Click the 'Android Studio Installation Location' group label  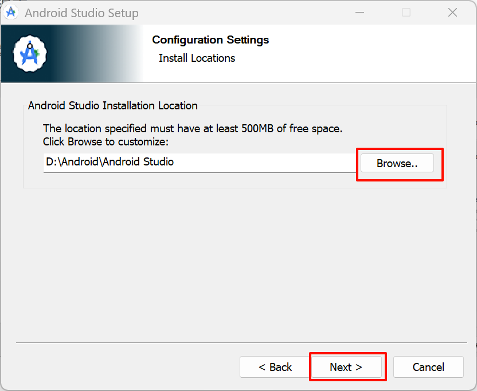(x=113, y=106)
